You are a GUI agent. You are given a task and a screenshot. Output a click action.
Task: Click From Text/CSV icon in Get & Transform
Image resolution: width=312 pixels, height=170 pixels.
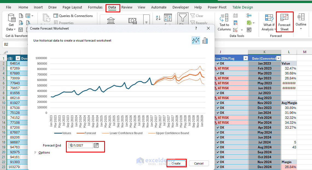pos(21,16)
